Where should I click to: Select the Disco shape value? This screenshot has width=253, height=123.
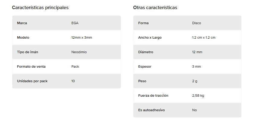click(197, 23)
